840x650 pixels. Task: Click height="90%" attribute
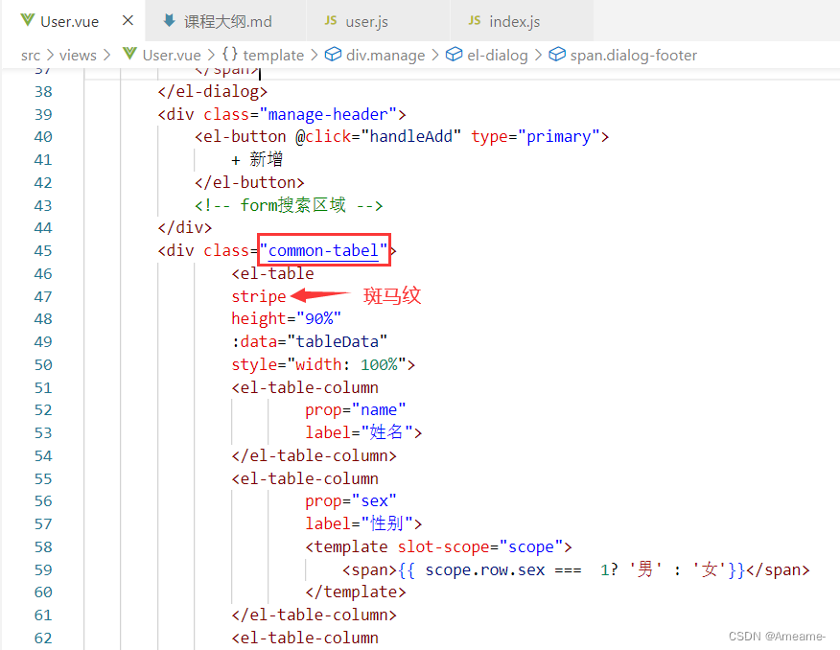coord(286,319)
